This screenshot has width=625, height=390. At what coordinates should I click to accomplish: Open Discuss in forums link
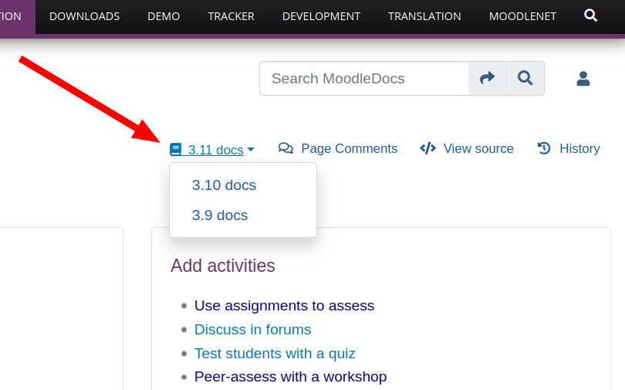tap(253, 330)
